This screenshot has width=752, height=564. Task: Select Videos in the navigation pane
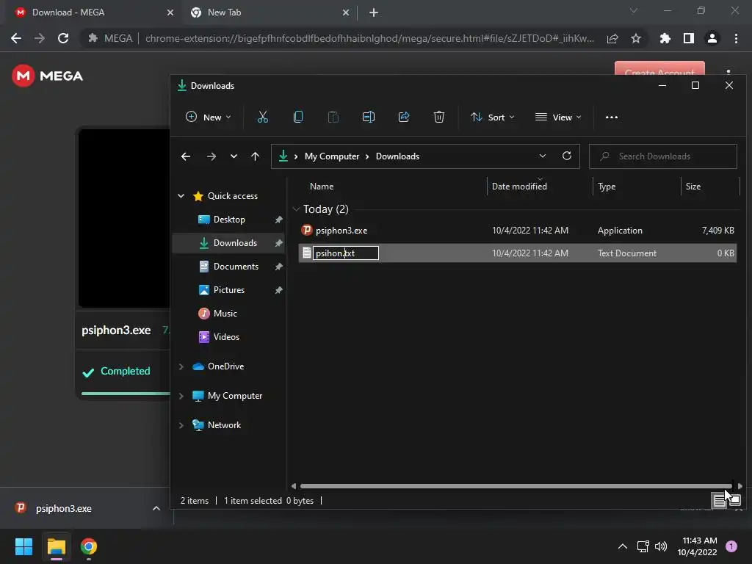226,336
